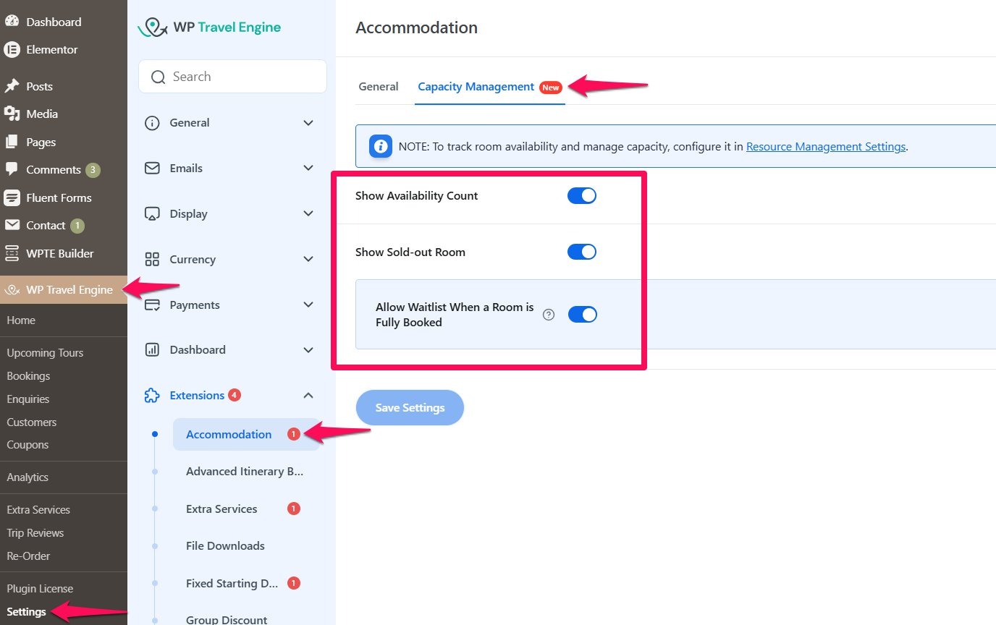This screenshot has width=996, height=625.
Task: Open the Analytics page
Action: 28,477
